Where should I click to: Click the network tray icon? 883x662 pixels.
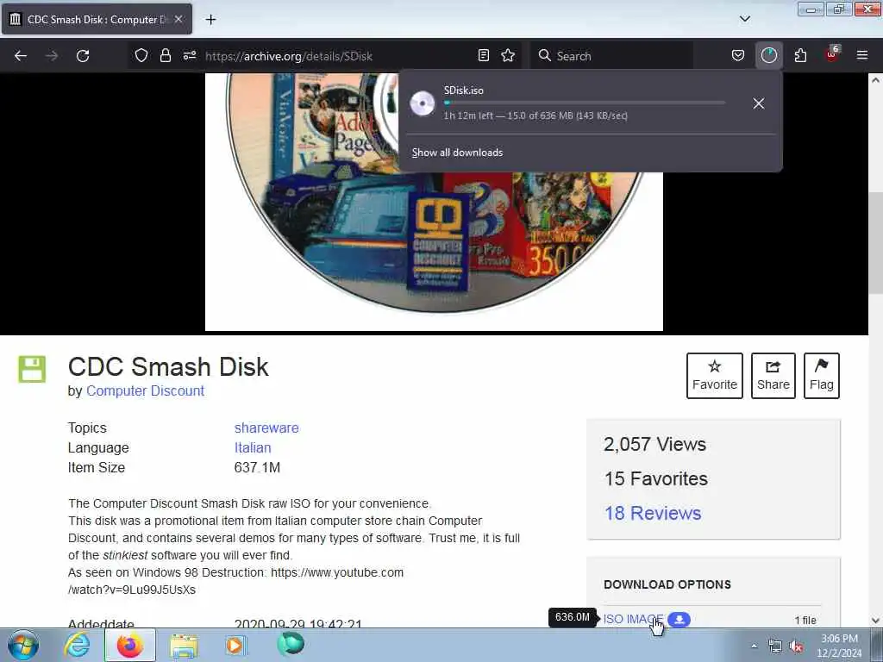[x=775, y=646]
